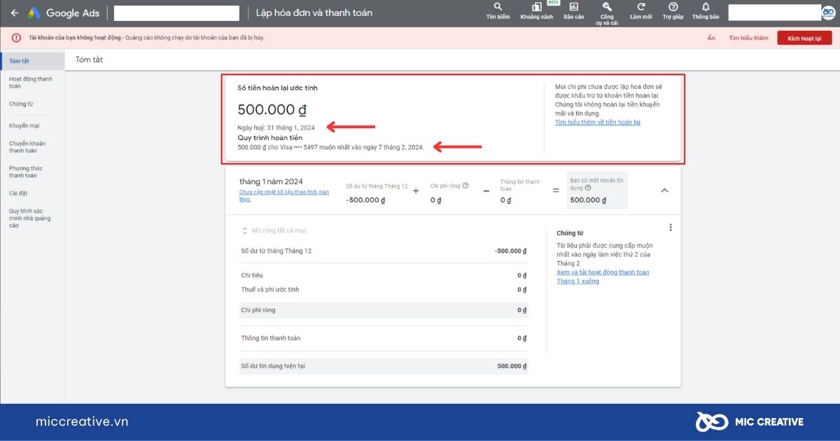Dismiss the alert with Ẩn
Image resolution: width=840 pixels, height=441 pixels.
[711, 38]
